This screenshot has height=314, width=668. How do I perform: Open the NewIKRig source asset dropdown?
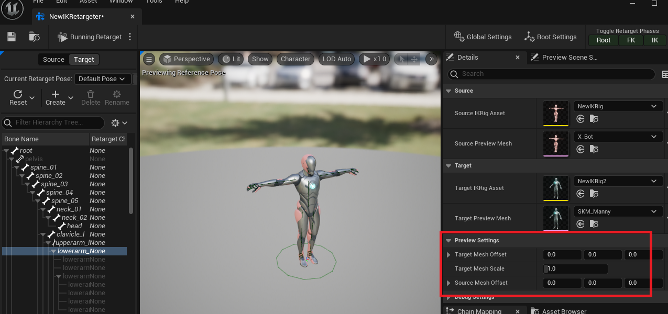coord(618,106)
